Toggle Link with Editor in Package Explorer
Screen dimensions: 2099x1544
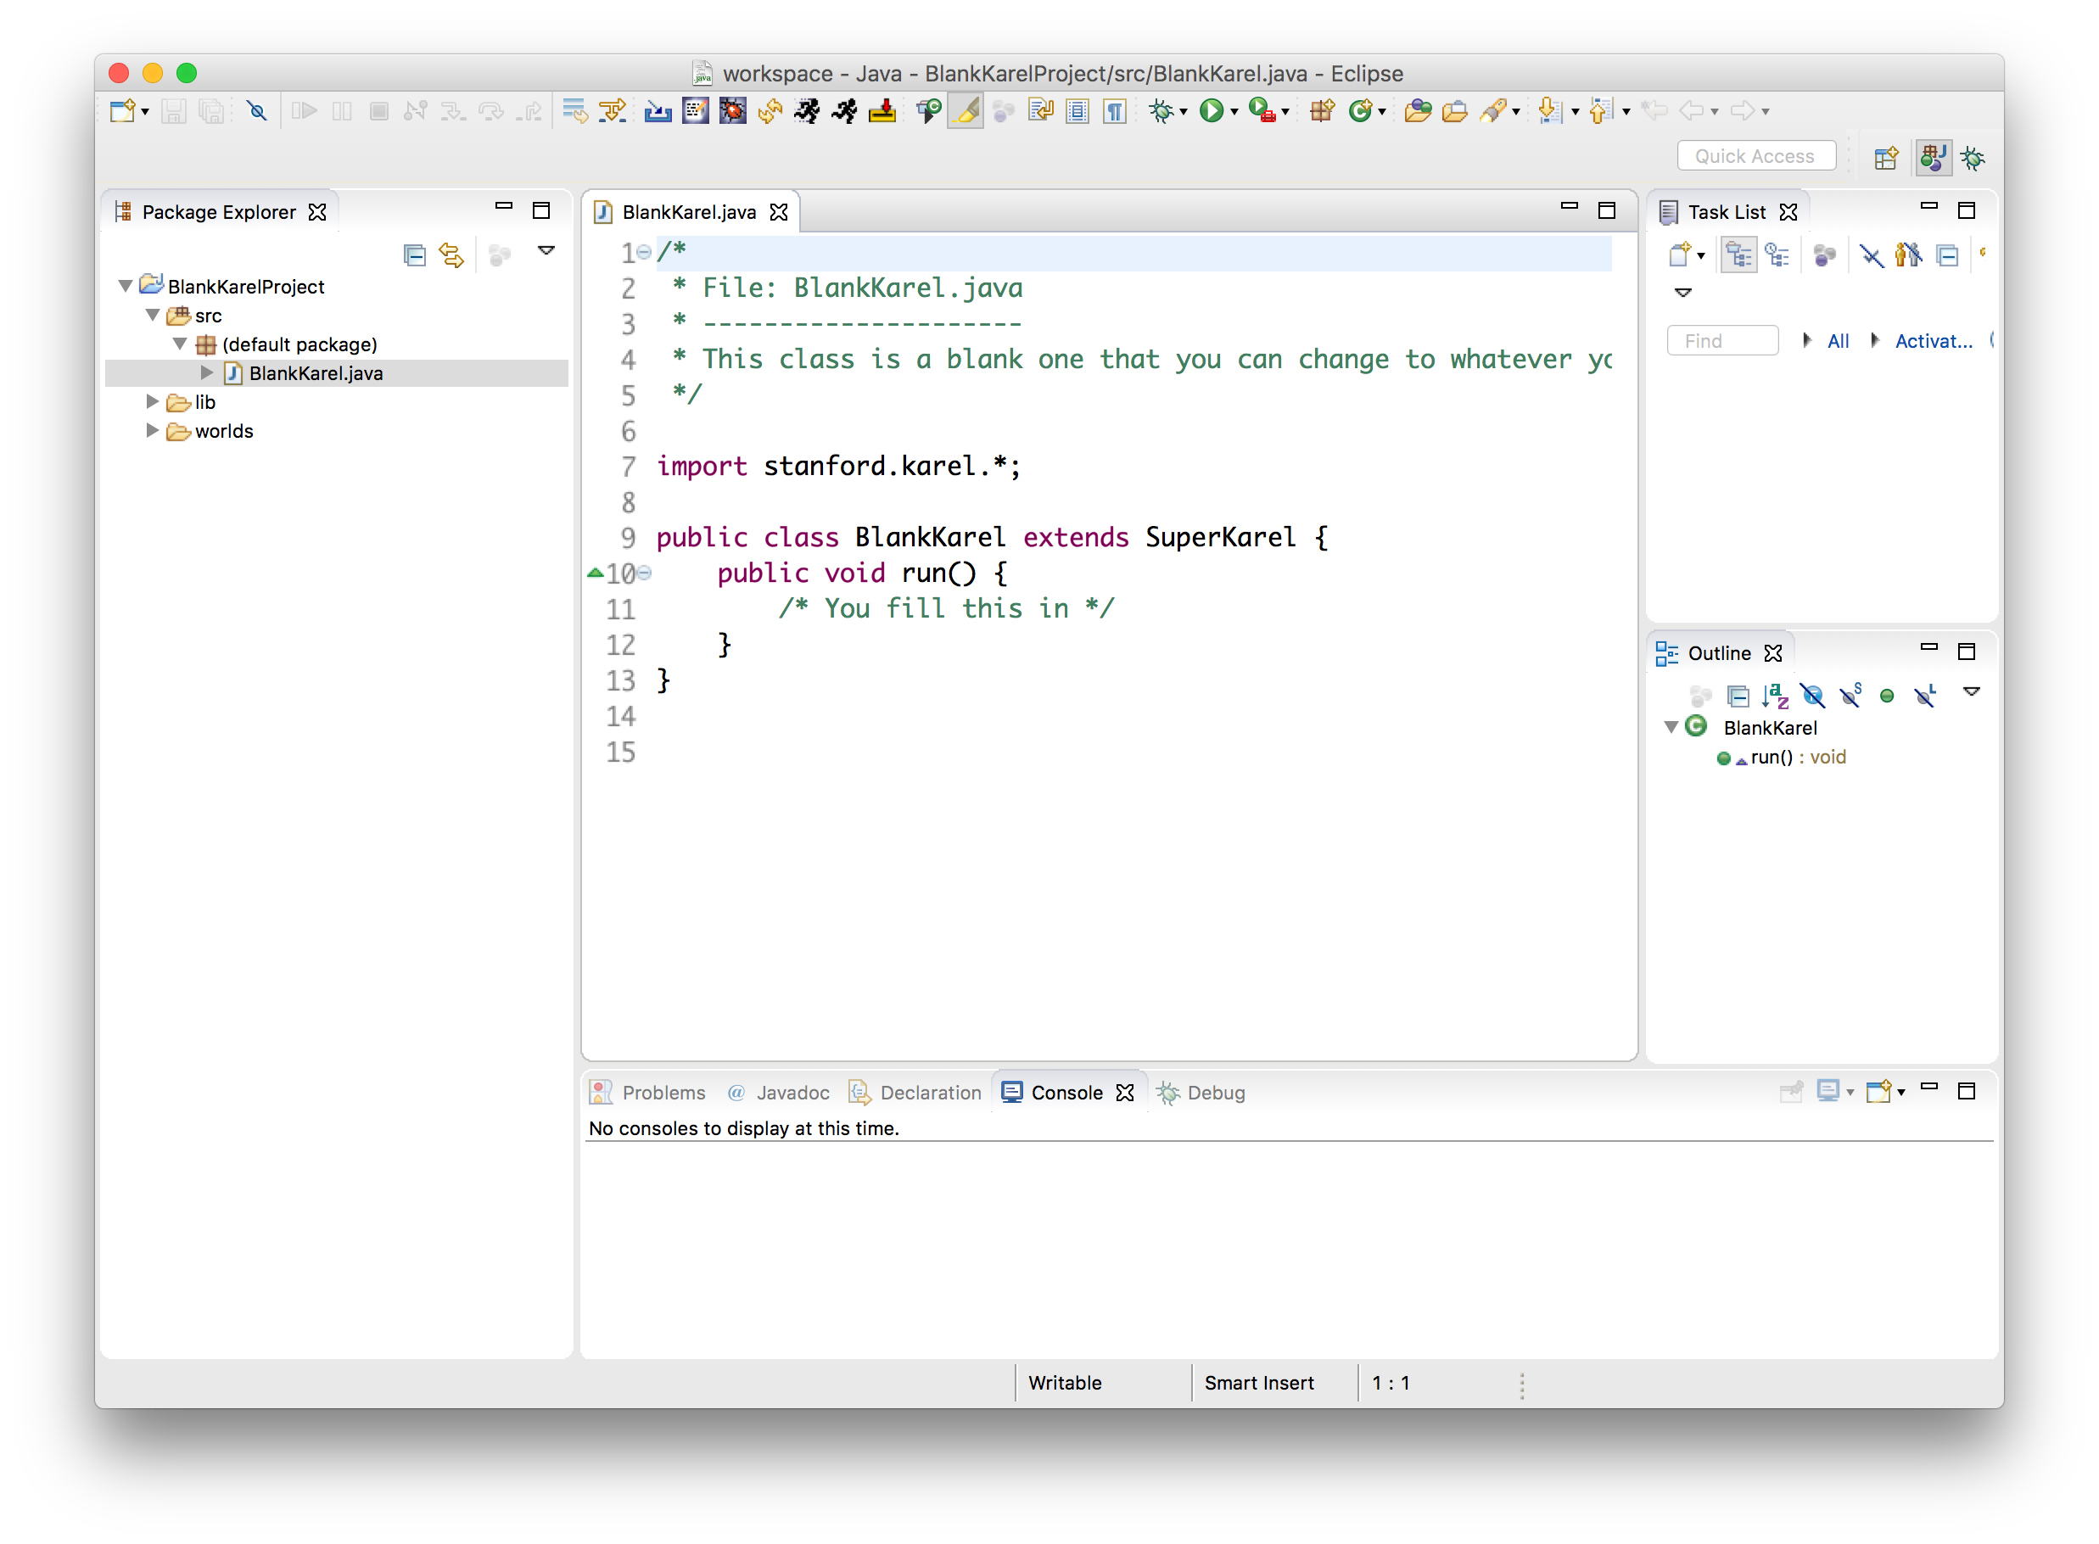point(452,255)
